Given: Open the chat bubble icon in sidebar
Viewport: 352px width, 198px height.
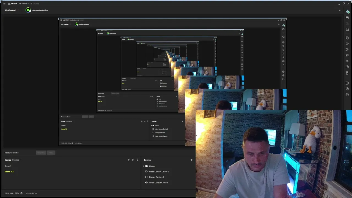Looking at the screenshot, I should tap(347, 29).
